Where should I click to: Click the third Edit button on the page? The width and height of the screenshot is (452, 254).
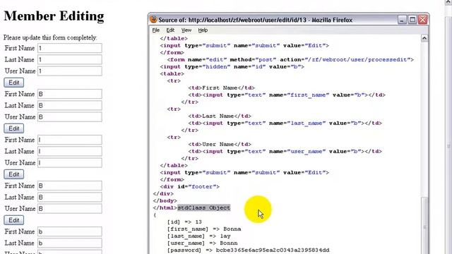pos(14,174)
